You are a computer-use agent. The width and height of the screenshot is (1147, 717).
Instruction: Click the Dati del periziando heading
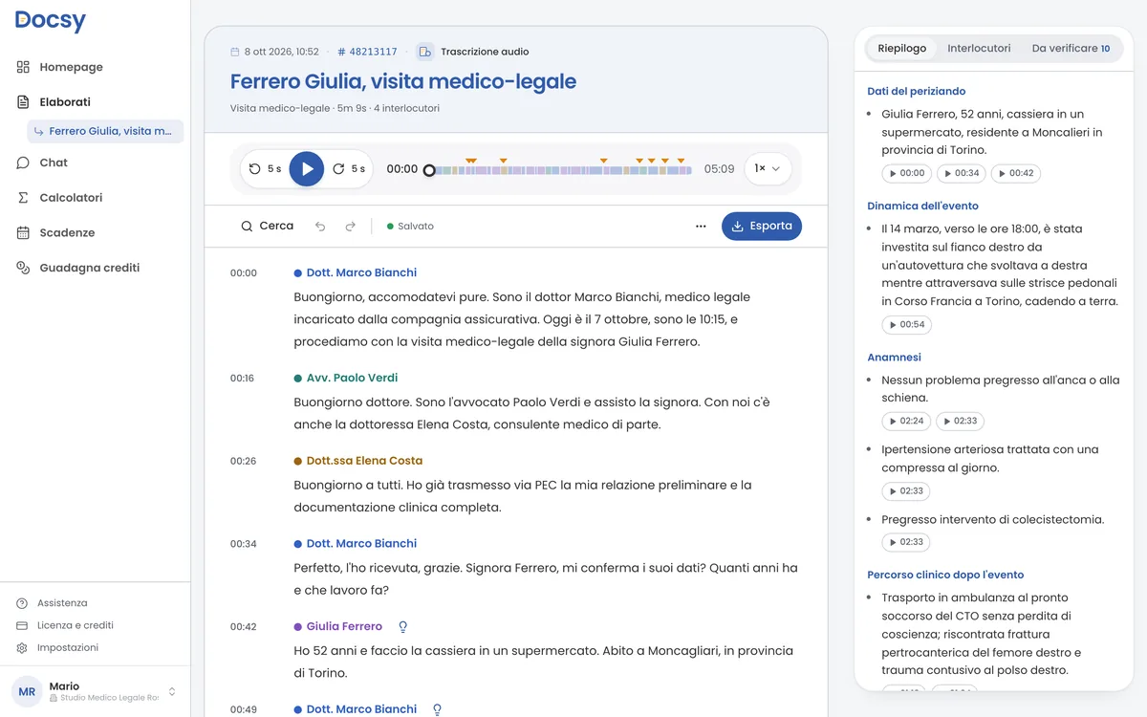(x=917, y=92)
